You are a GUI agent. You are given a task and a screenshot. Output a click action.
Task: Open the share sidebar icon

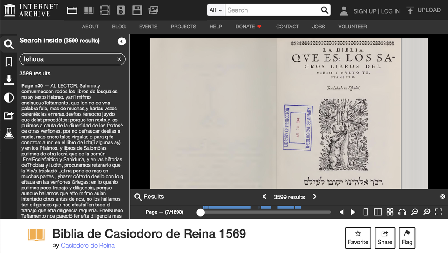tap(9, 116)
